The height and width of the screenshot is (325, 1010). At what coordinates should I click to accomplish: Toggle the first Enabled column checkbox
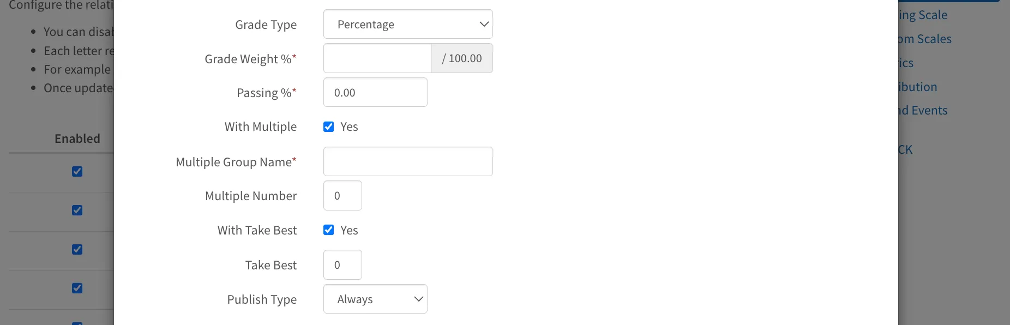[77, 171]
